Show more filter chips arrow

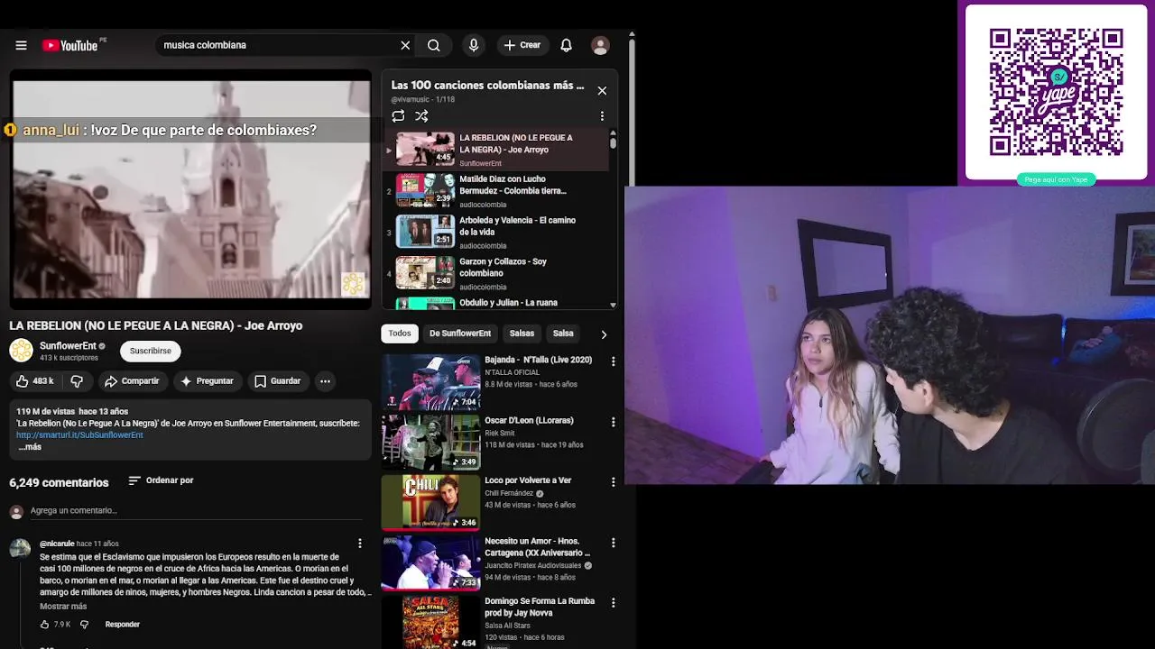604,334
